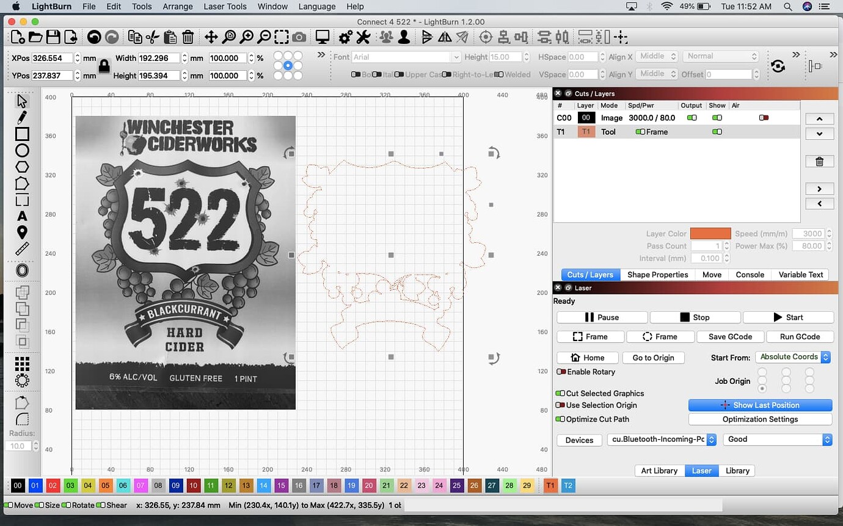Click the Start button in Laser panel
Viewport: 843px width, 526px height.
point(788,317)
